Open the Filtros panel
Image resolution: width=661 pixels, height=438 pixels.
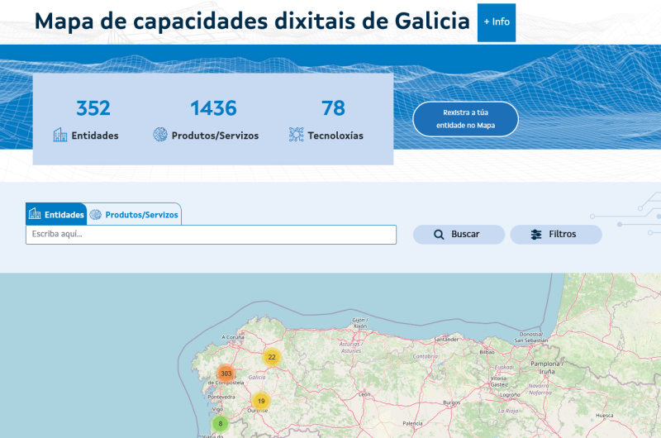[555, 235]
